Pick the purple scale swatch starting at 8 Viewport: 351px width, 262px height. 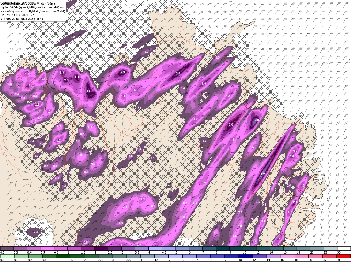click(x=223, y=248)
